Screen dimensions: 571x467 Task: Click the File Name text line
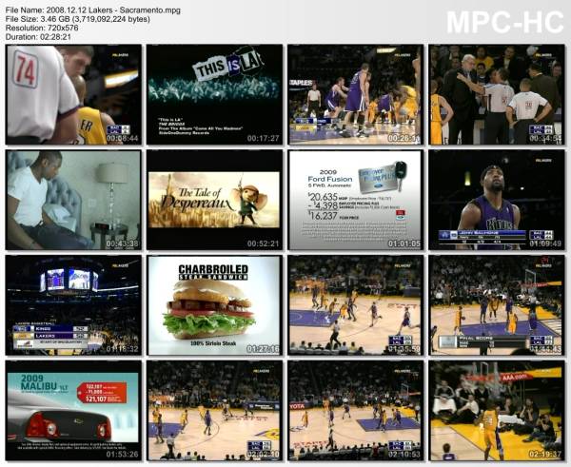pos(93,10)
